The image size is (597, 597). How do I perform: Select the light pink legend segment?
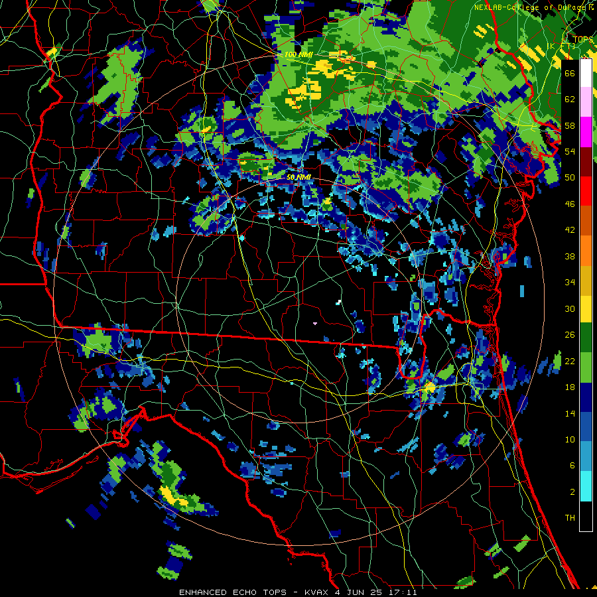click(x=586, y=102)
